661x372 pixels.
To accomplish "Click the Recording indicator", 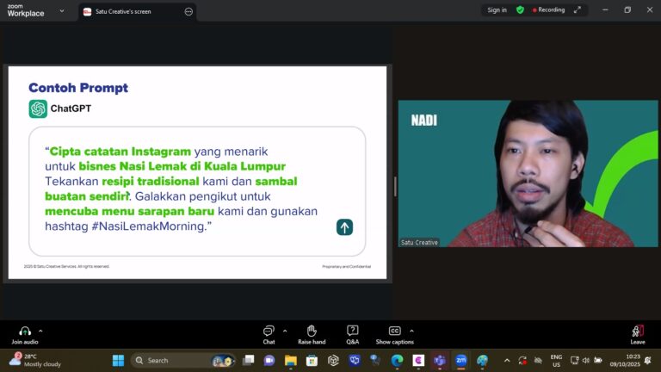I will (x=548, y=10).
